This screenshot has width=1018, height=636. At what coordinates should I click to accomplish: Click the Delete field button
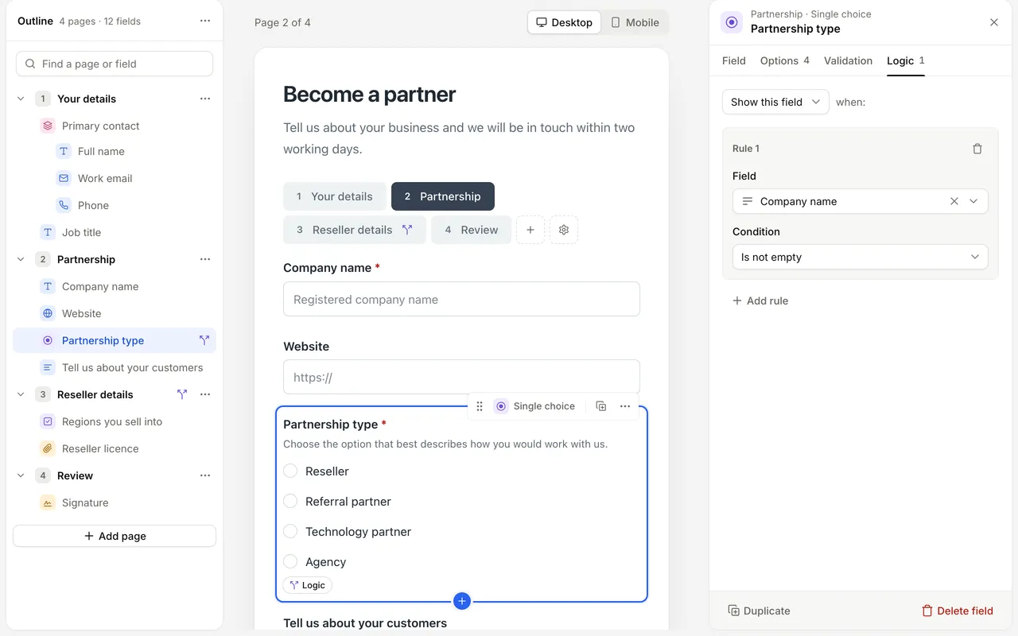(958, 611)
